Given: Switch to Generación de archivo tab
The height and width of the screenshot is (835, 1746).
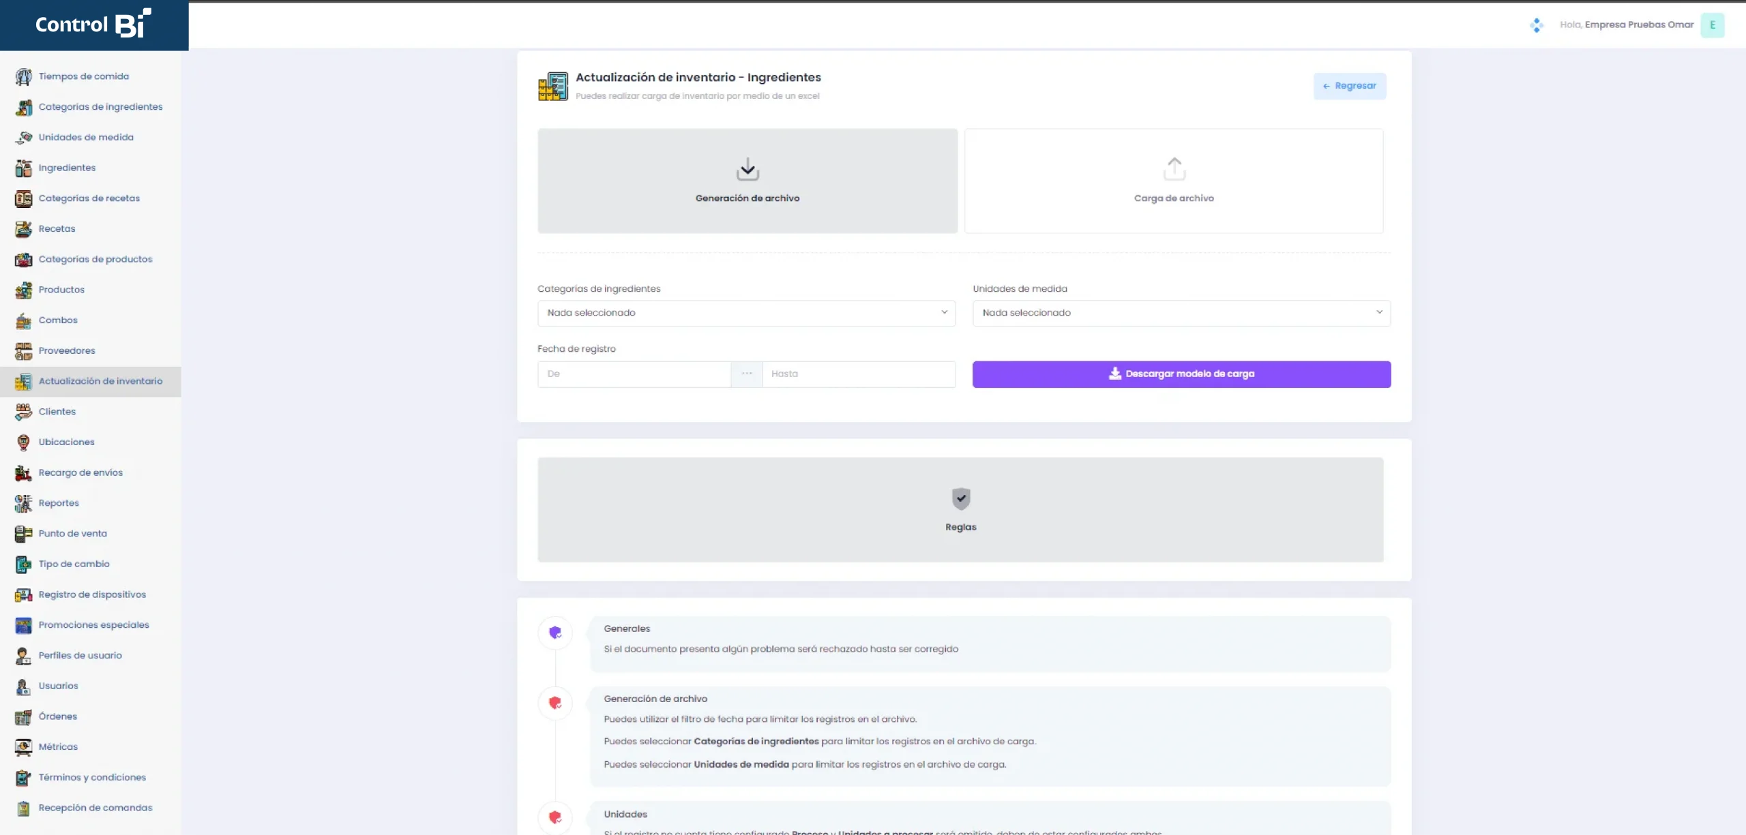Looking at the screenshot, I should [x=748, y=181].
